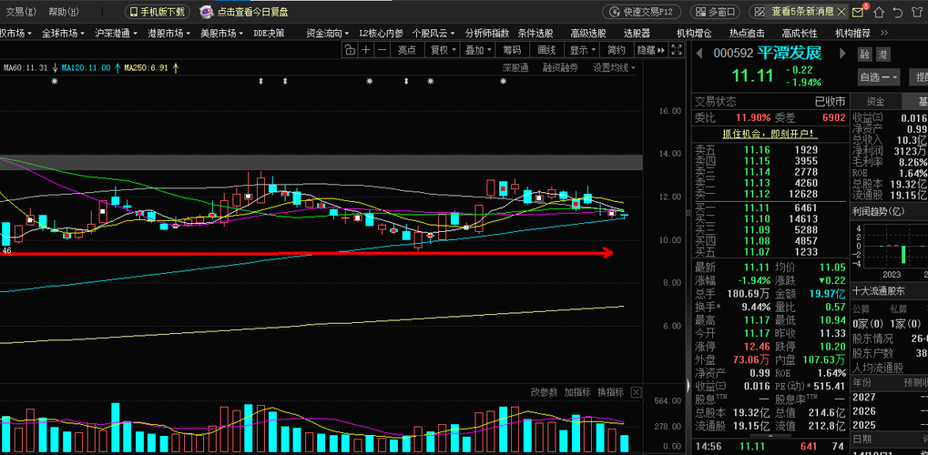This screenshot has width=928, height=455.
Task: Open the 机构增仓 menu item
Action: click(x=694, y=33)
